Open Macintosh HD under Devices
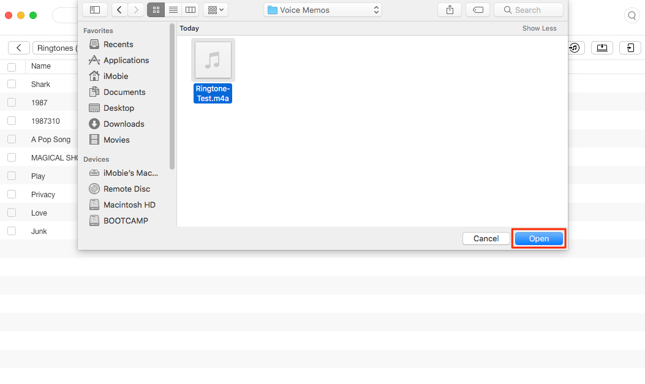This screenshot has width=645, height=384. (x=129, y=205)
